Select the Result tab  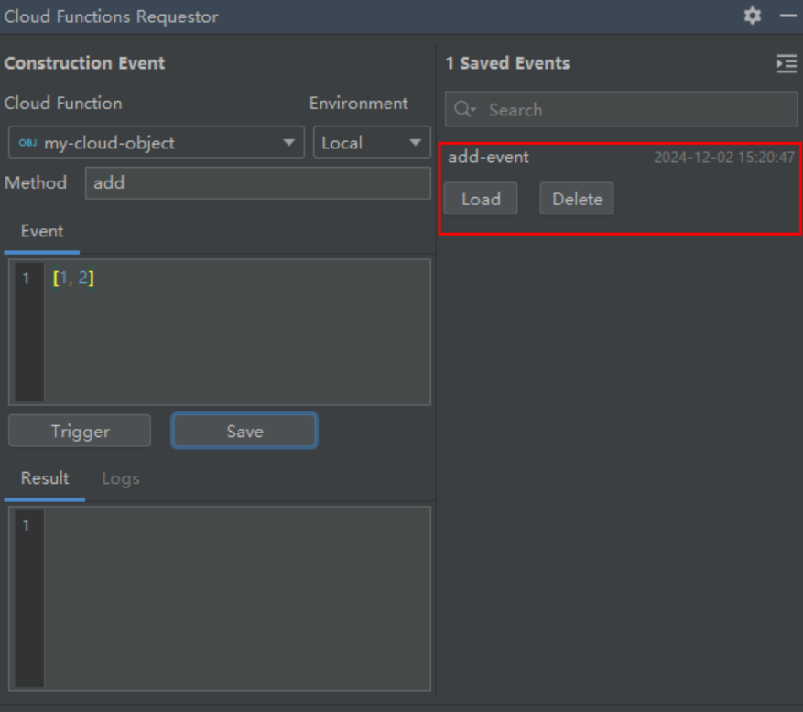click(x=45, y=478)
